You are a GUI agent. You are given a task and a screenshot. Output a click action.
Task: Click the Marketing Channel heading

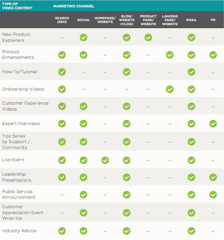74,6
